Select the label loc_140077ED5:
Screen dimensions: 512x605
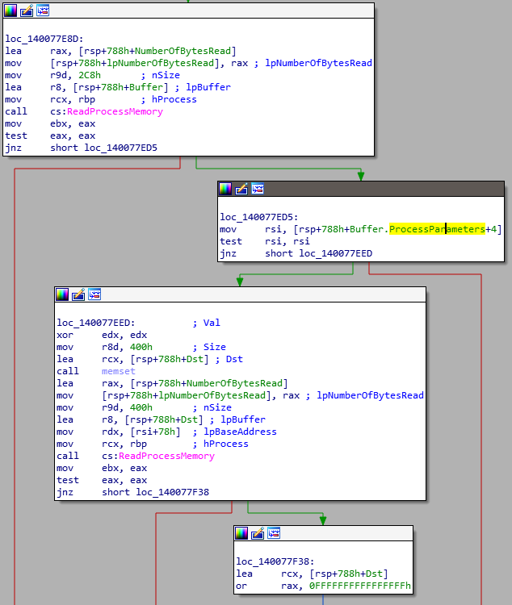(x=259, y=217)
